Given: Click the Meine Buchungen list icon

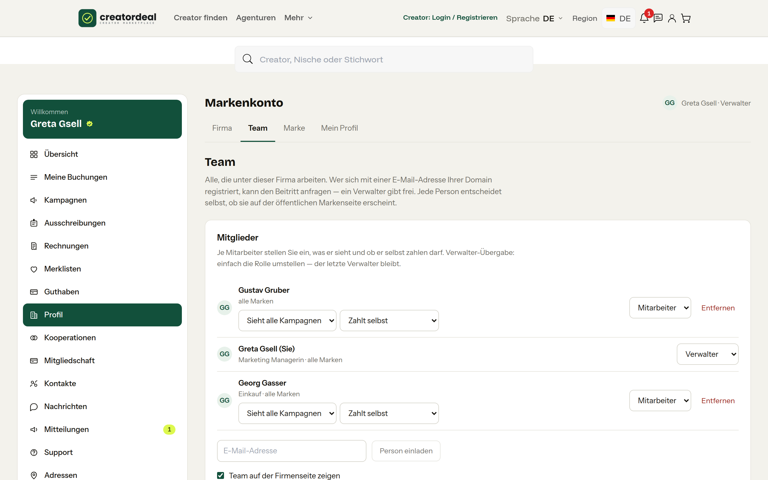Looking at the screenshot, I should (x=34, y=177).
